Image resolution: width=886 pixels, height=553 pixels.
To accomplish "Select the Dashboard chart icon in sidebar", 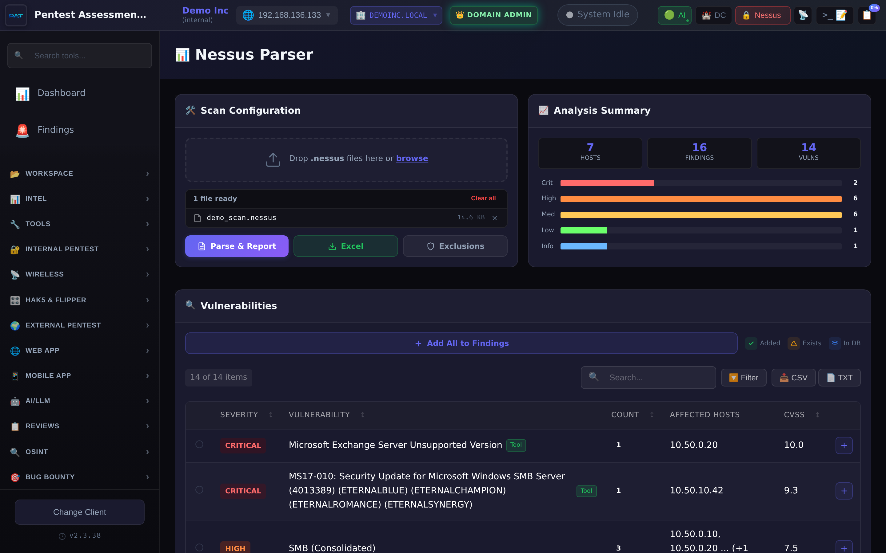I will click(x=22, y=94).
